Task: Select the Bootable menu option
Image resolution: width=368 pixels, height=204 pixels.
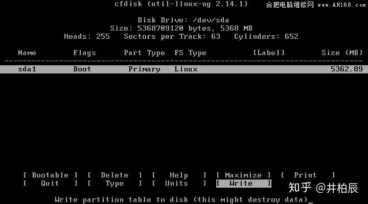Action: point(50,175)
